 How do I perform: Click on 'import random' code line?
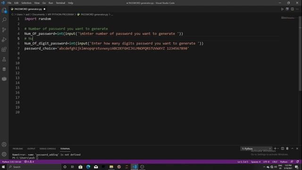click(x=38, y=19)
